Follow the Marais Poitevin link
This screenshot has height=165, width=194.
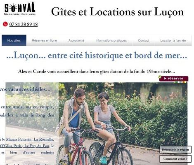(19, 139)
